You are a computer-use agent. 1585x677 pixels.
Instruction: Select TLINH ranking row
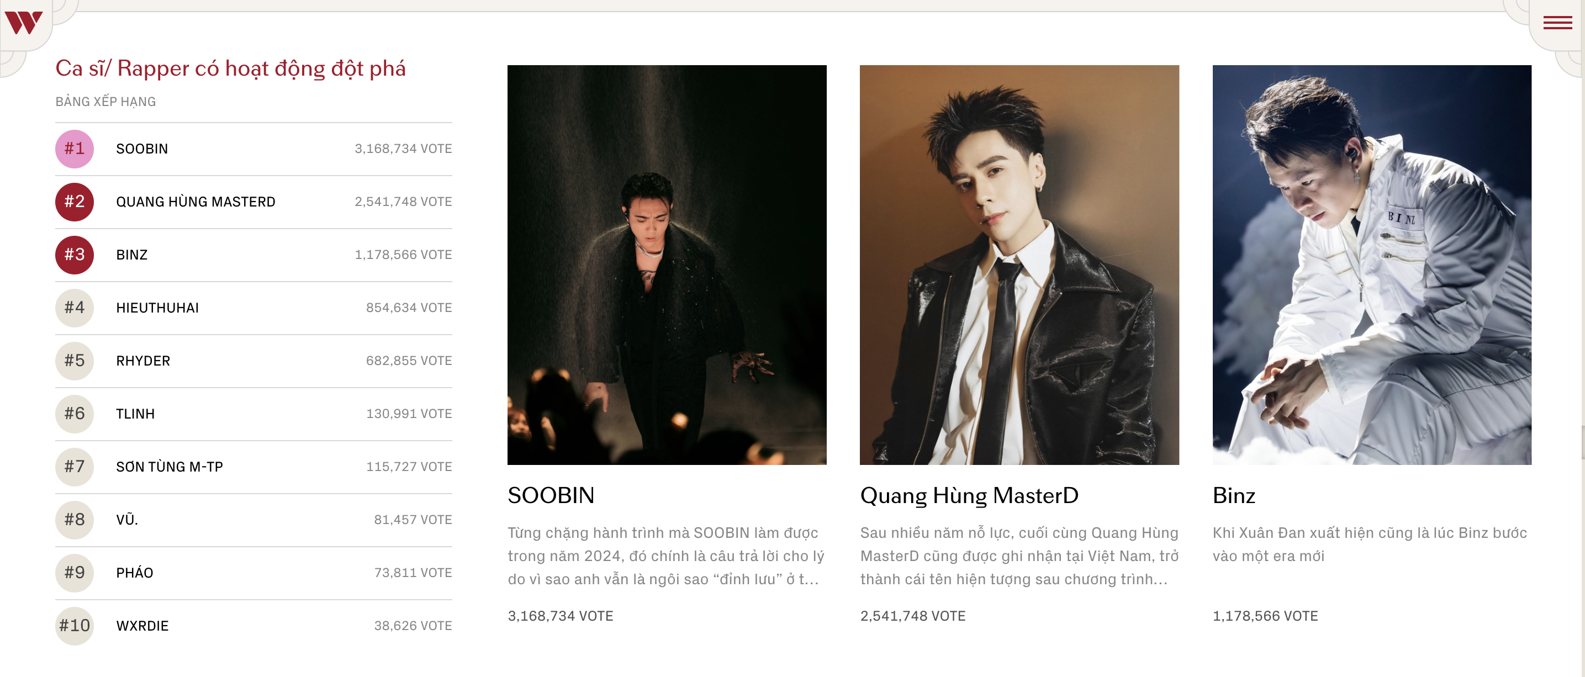pyautogui.click(x=253, y=413)
